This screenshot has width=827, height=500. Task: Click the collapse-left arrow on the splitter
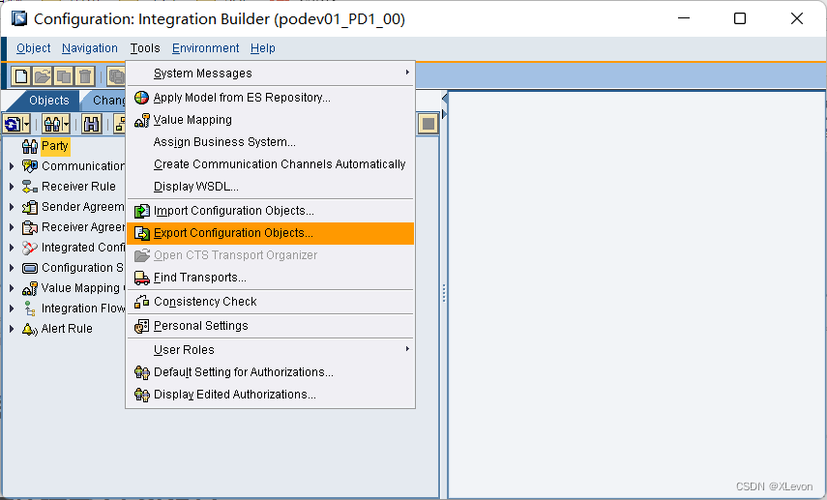(x=444, y=98)
